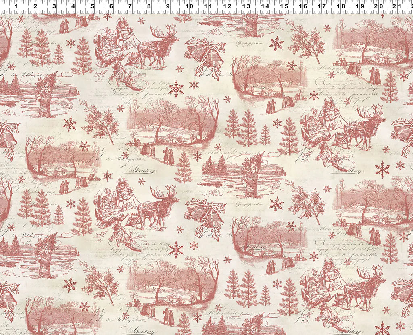This screenshot has height=335, width=413.
Task: Click the number 20 on the ruler
Action: (379, 7)
